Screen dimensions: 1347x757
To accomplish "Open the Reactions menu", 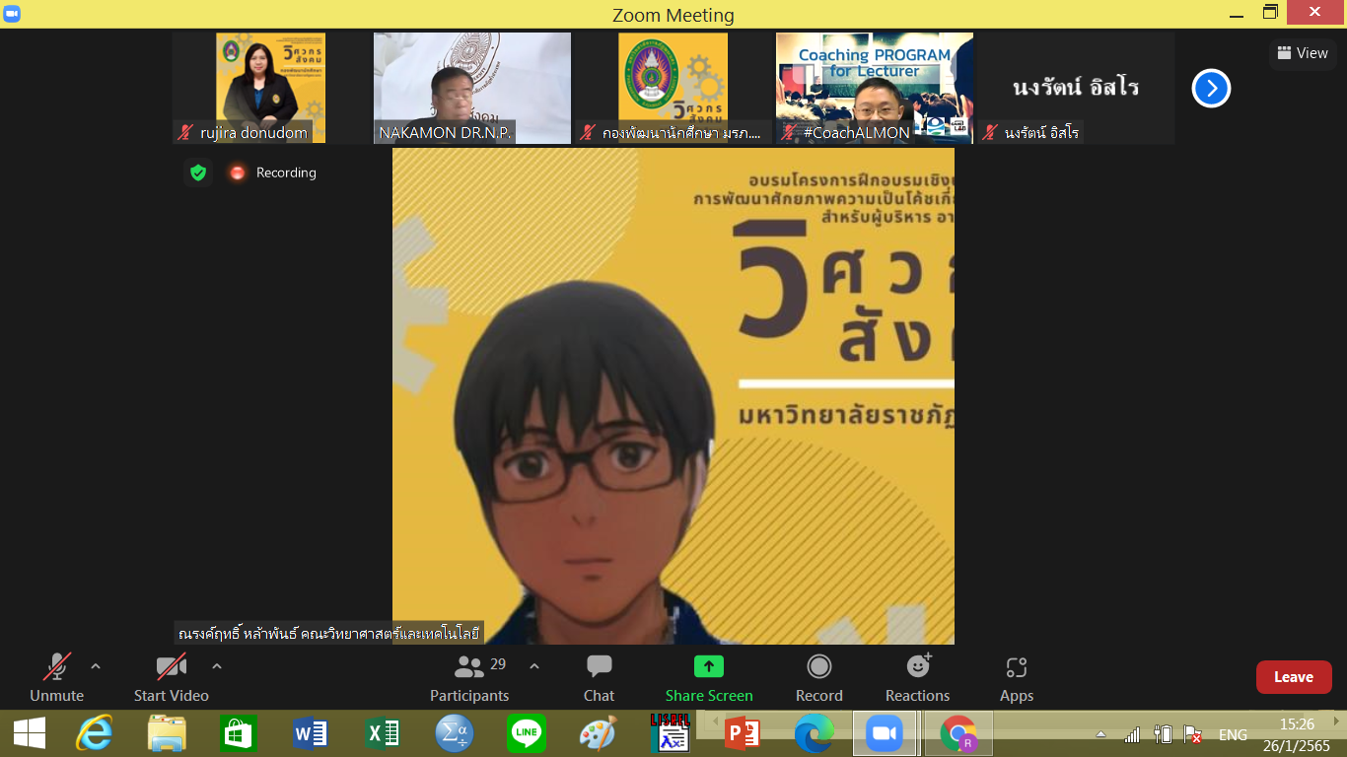I will coord(918,678).
